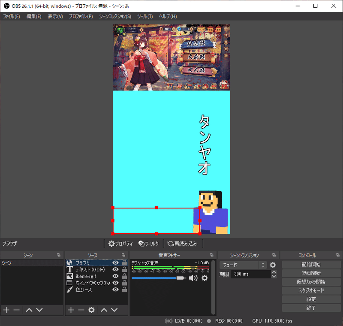Click the テキスト (GDI+) text icon
The height and width of the screenshot is (326, 343).
click(x=69, y=269)
